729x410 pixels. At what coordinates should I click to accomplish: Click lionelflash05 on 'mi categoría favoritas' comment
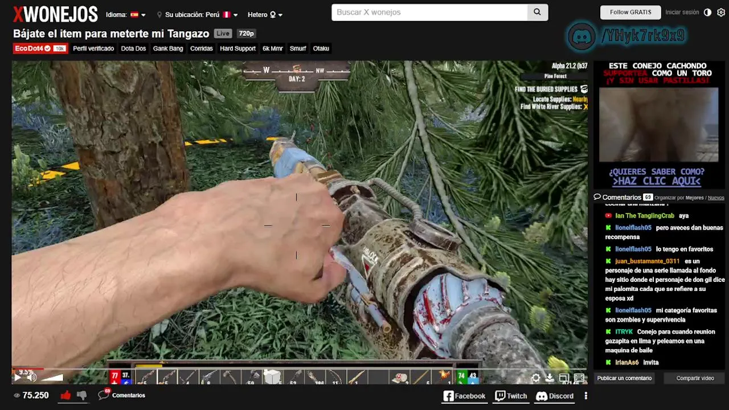coord(633,310)
